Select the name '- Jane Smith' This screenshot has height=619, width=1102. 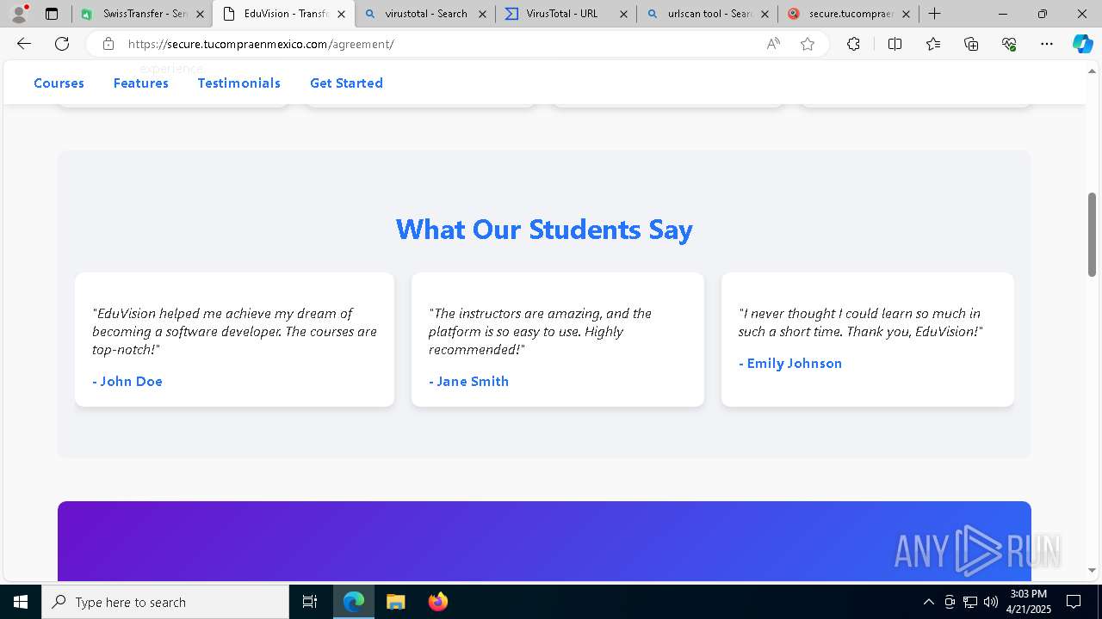[x=469, y=381]
